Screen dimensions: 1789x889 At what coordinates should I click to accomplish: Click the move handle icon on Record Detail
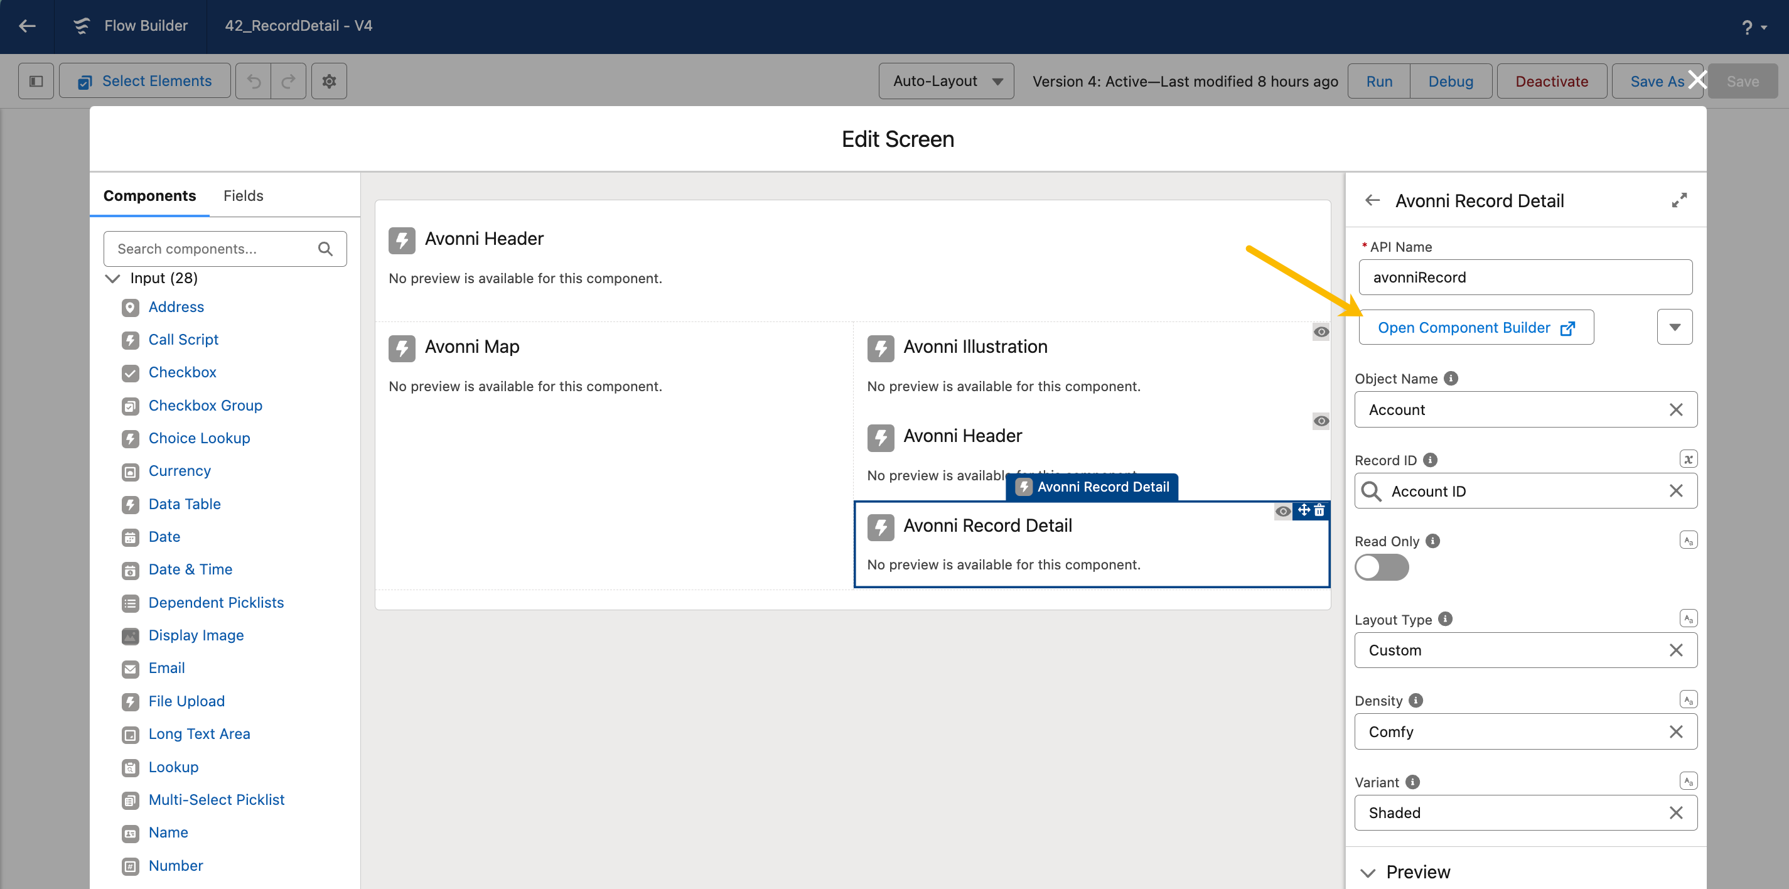point(1304,510)
